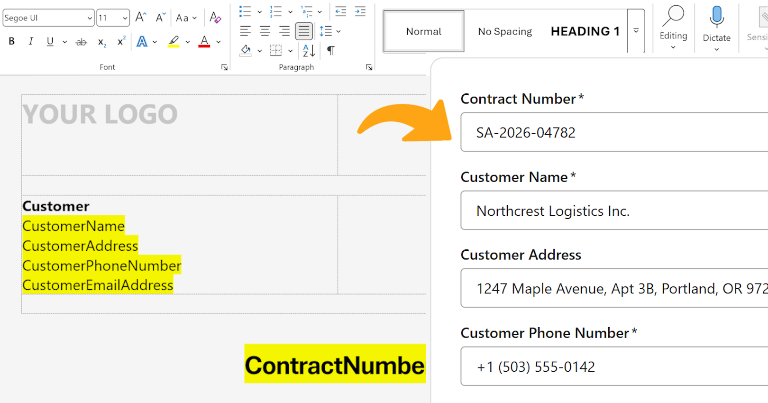Toggle superscript formatting
Image resolution: width=768 pixels, height=403 pixels.
(x=121, y=42)
